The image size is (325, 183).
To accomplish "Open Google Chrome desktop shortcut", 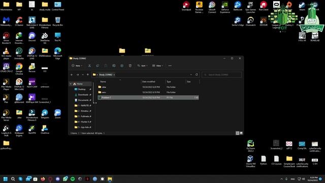I will click(19, 69).
